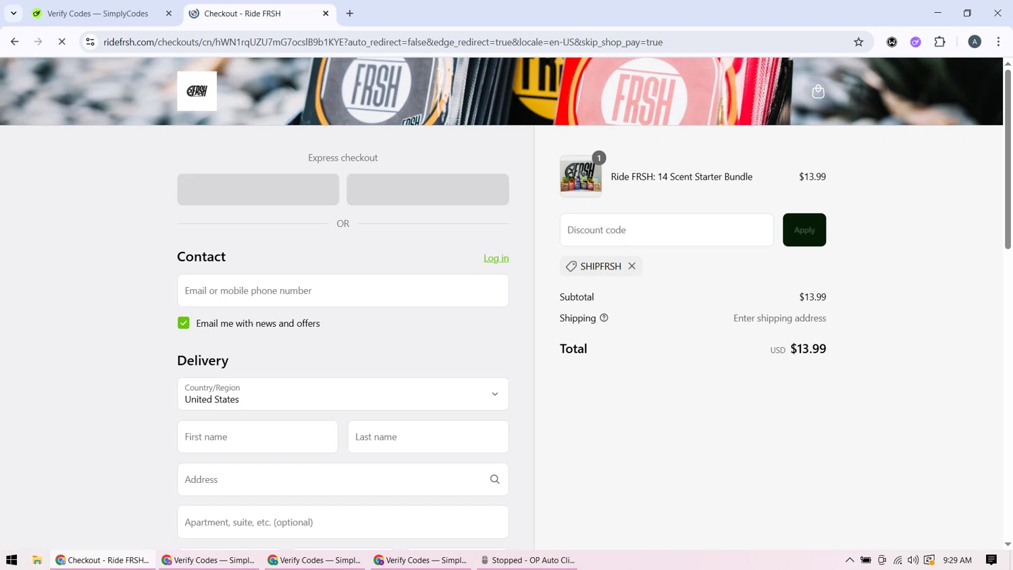Viewport: 1013px width, 570px height.
Task: Open the browser extensions puzzle icon
Action: pos(940,42)
